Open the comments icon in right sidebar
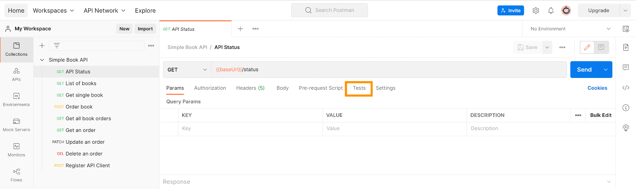This screenshot has width=636, height=189. pyautogui.click(x=626, y=68)
